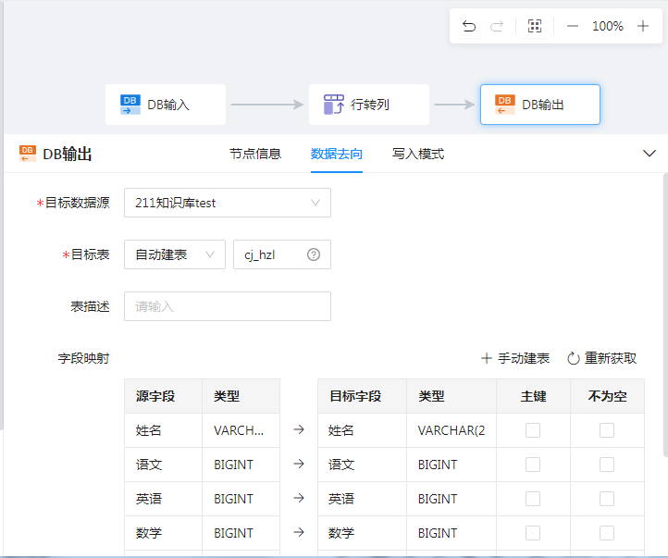Click the 重新获取 button

coord(601,358)
